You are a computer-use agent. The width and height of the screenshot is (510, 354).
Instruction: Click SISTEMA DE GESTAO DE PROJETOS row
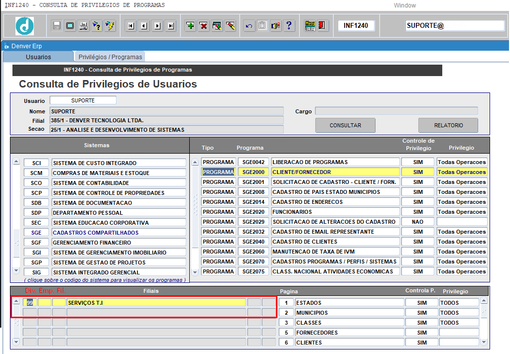(119, 263)
